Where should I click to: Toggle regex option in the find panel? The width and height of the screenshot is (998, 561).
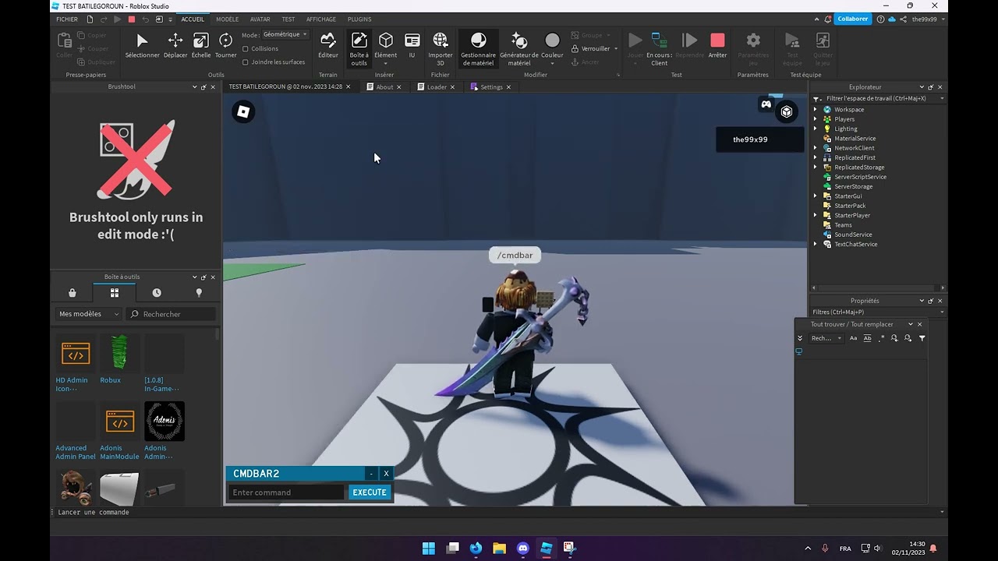pos(881,338)
